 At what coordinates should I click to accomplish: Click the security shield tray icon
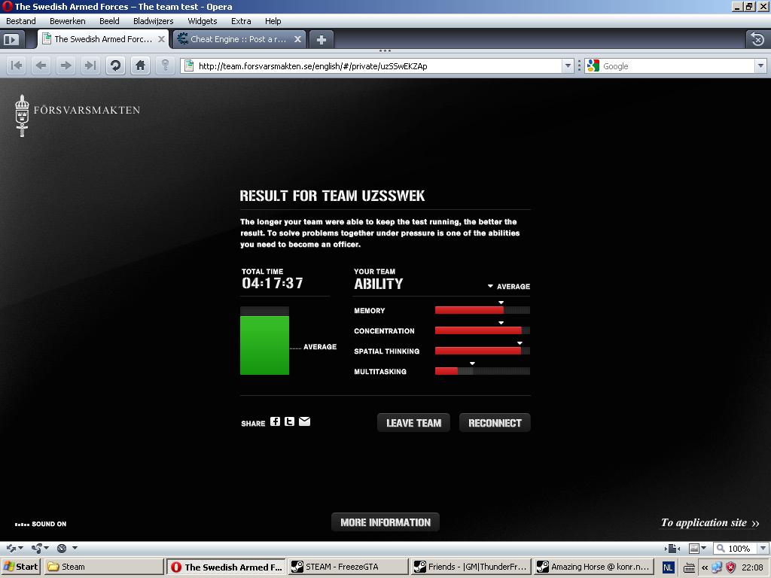730,567
